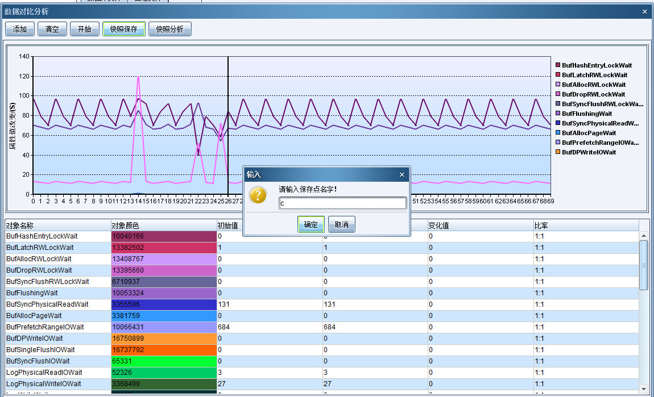Click the 快照保存 toolbar button

[x=123, y=29]
